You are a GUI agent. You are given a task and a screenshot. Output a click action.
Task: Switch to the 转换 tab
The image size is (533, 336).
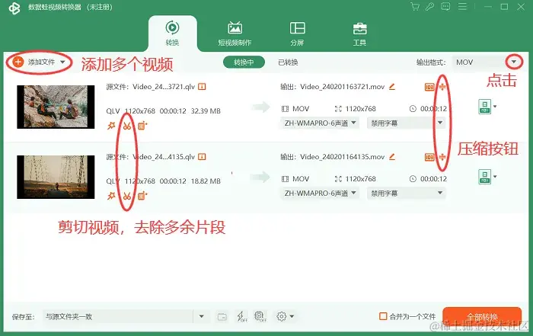click(x=172, y=34)
